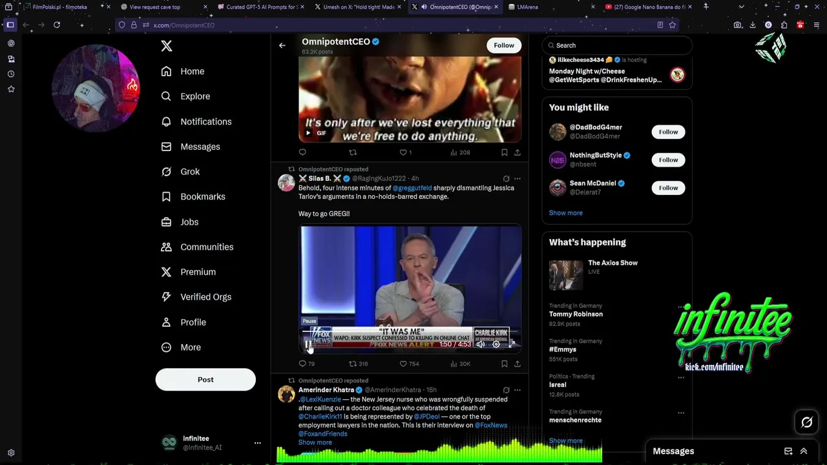Screen dimensions: 827x465
Task: Switch to Google Nano Banana YouTube tab
Action: coord(649,7)
